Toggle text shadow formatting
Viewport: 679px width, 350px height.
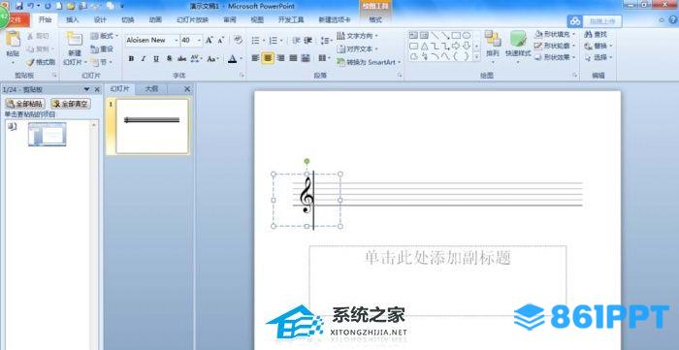pyautogui.click(x=169, y=58)
